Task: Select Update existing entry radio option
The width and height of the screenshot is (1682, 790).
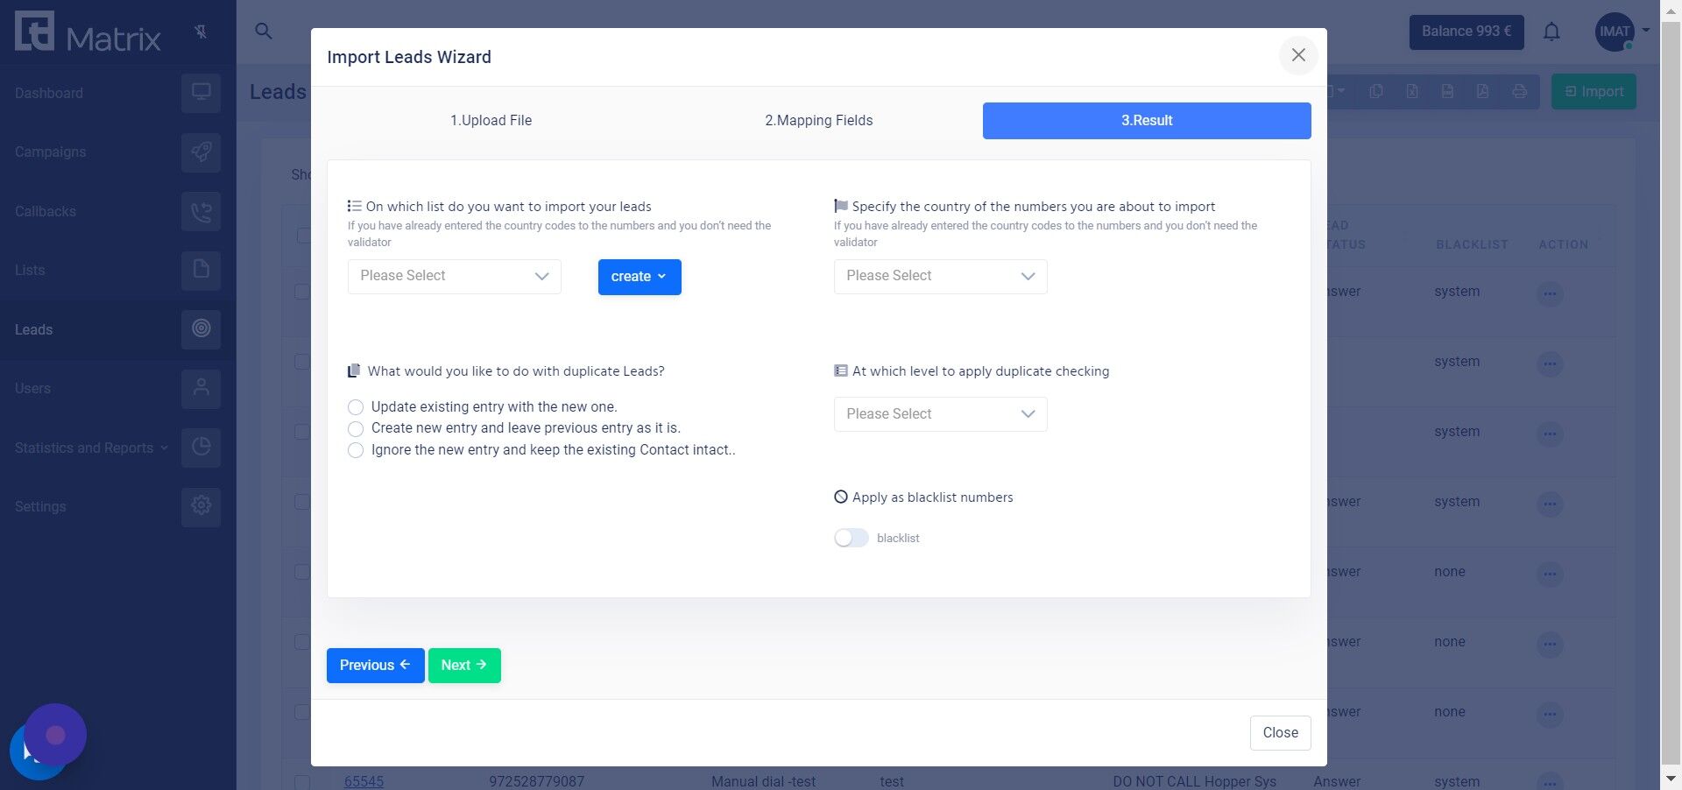Action: coord(356,407)
